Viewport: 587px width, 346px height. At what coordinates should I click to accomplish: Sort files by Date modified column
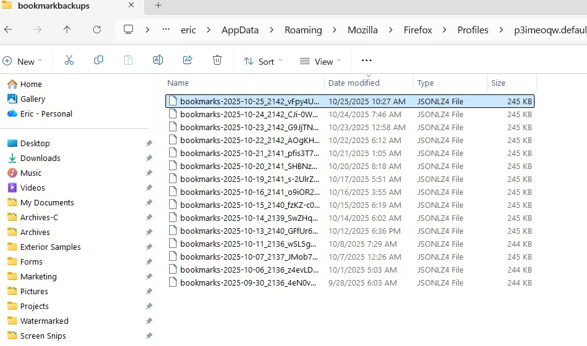[x=354, y=83]
